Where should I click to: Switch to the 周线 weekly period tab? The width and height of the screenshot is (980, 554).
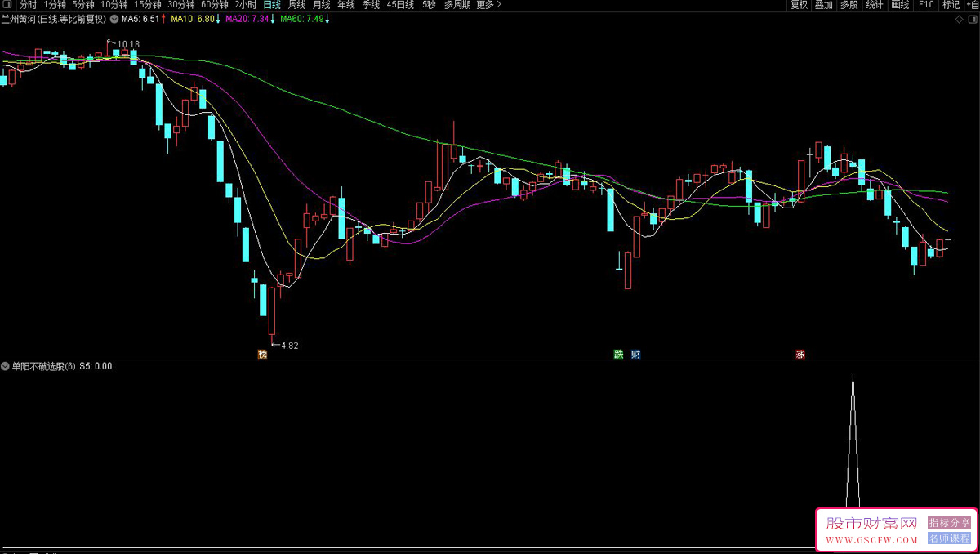tap(297, 5)
